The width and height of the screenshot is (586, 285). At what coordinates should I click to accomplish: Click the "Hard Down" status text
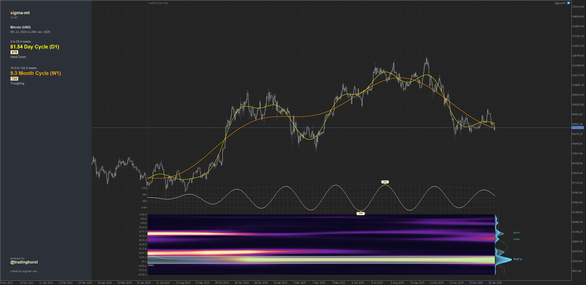18,57
